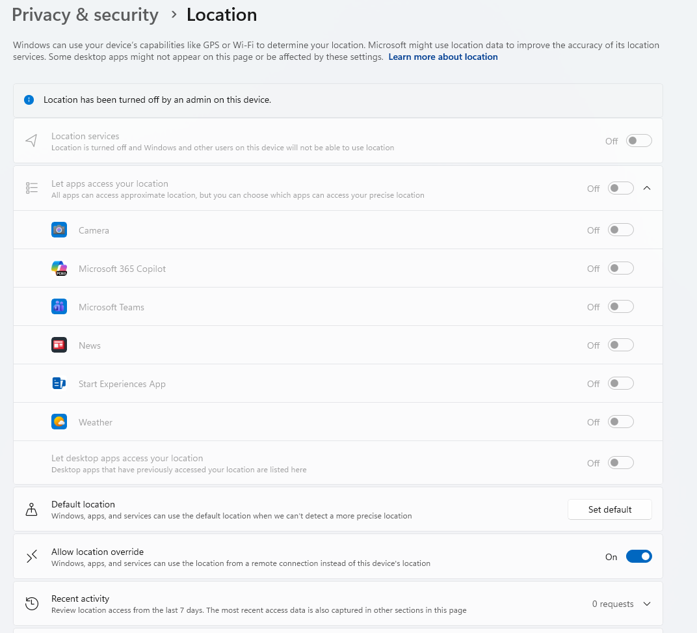Turn on Start Experiences App location toggle

click(x=620, y=383)
